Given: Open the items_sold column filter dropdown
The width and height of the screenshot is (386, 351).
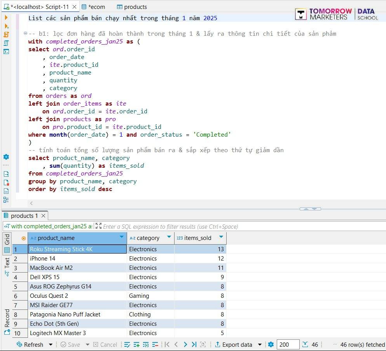Looking at the screenshot, I should 221,236.
